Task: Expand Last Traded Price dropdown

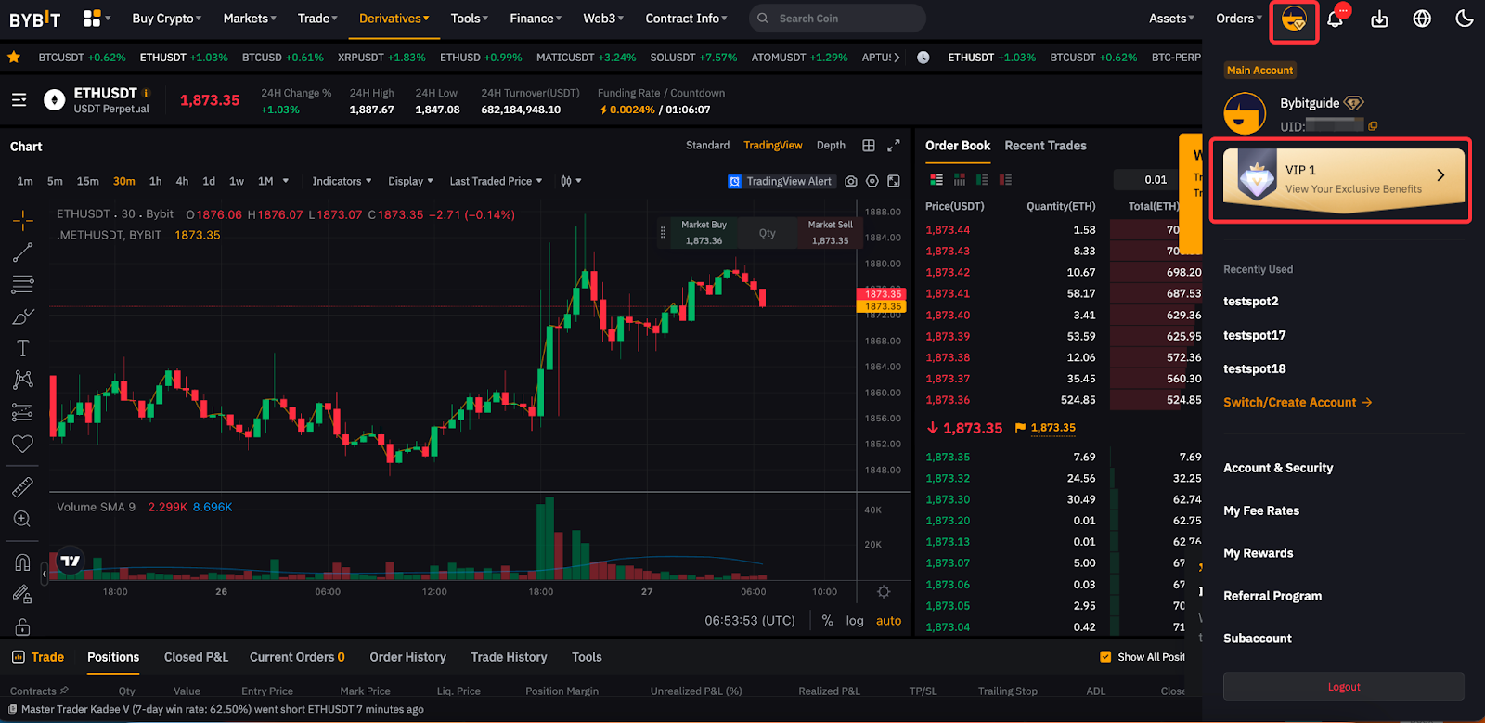Action: pyautogui.click(x=496, y=182)
